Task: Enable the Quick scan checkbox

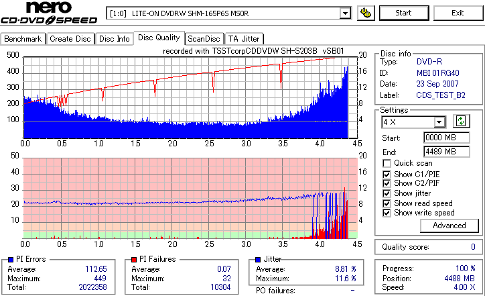Action: click(x=387, y=163)
